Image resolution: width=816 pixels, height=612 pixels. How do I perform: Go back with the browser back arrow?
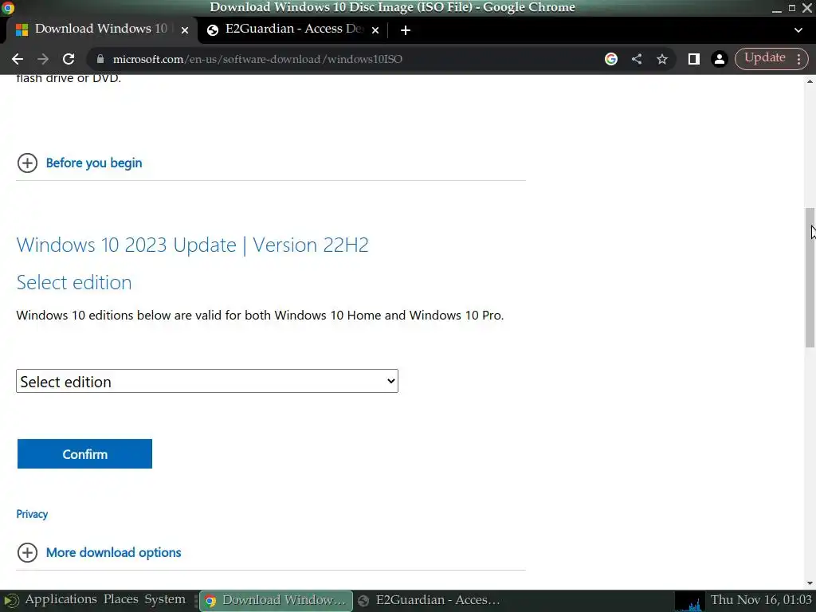(18, 59)
